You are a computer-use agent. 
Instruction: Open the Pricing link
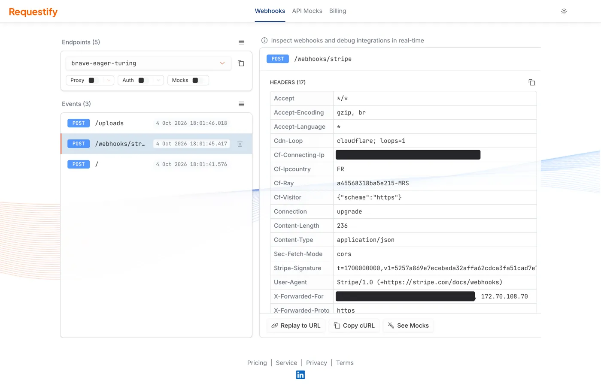257,363
